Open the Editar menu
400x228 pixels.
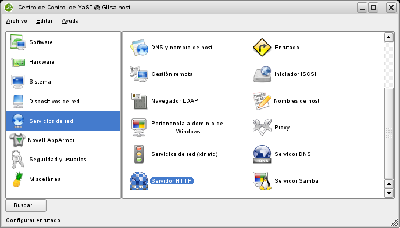pyautogui.click(x=44, y=21)
